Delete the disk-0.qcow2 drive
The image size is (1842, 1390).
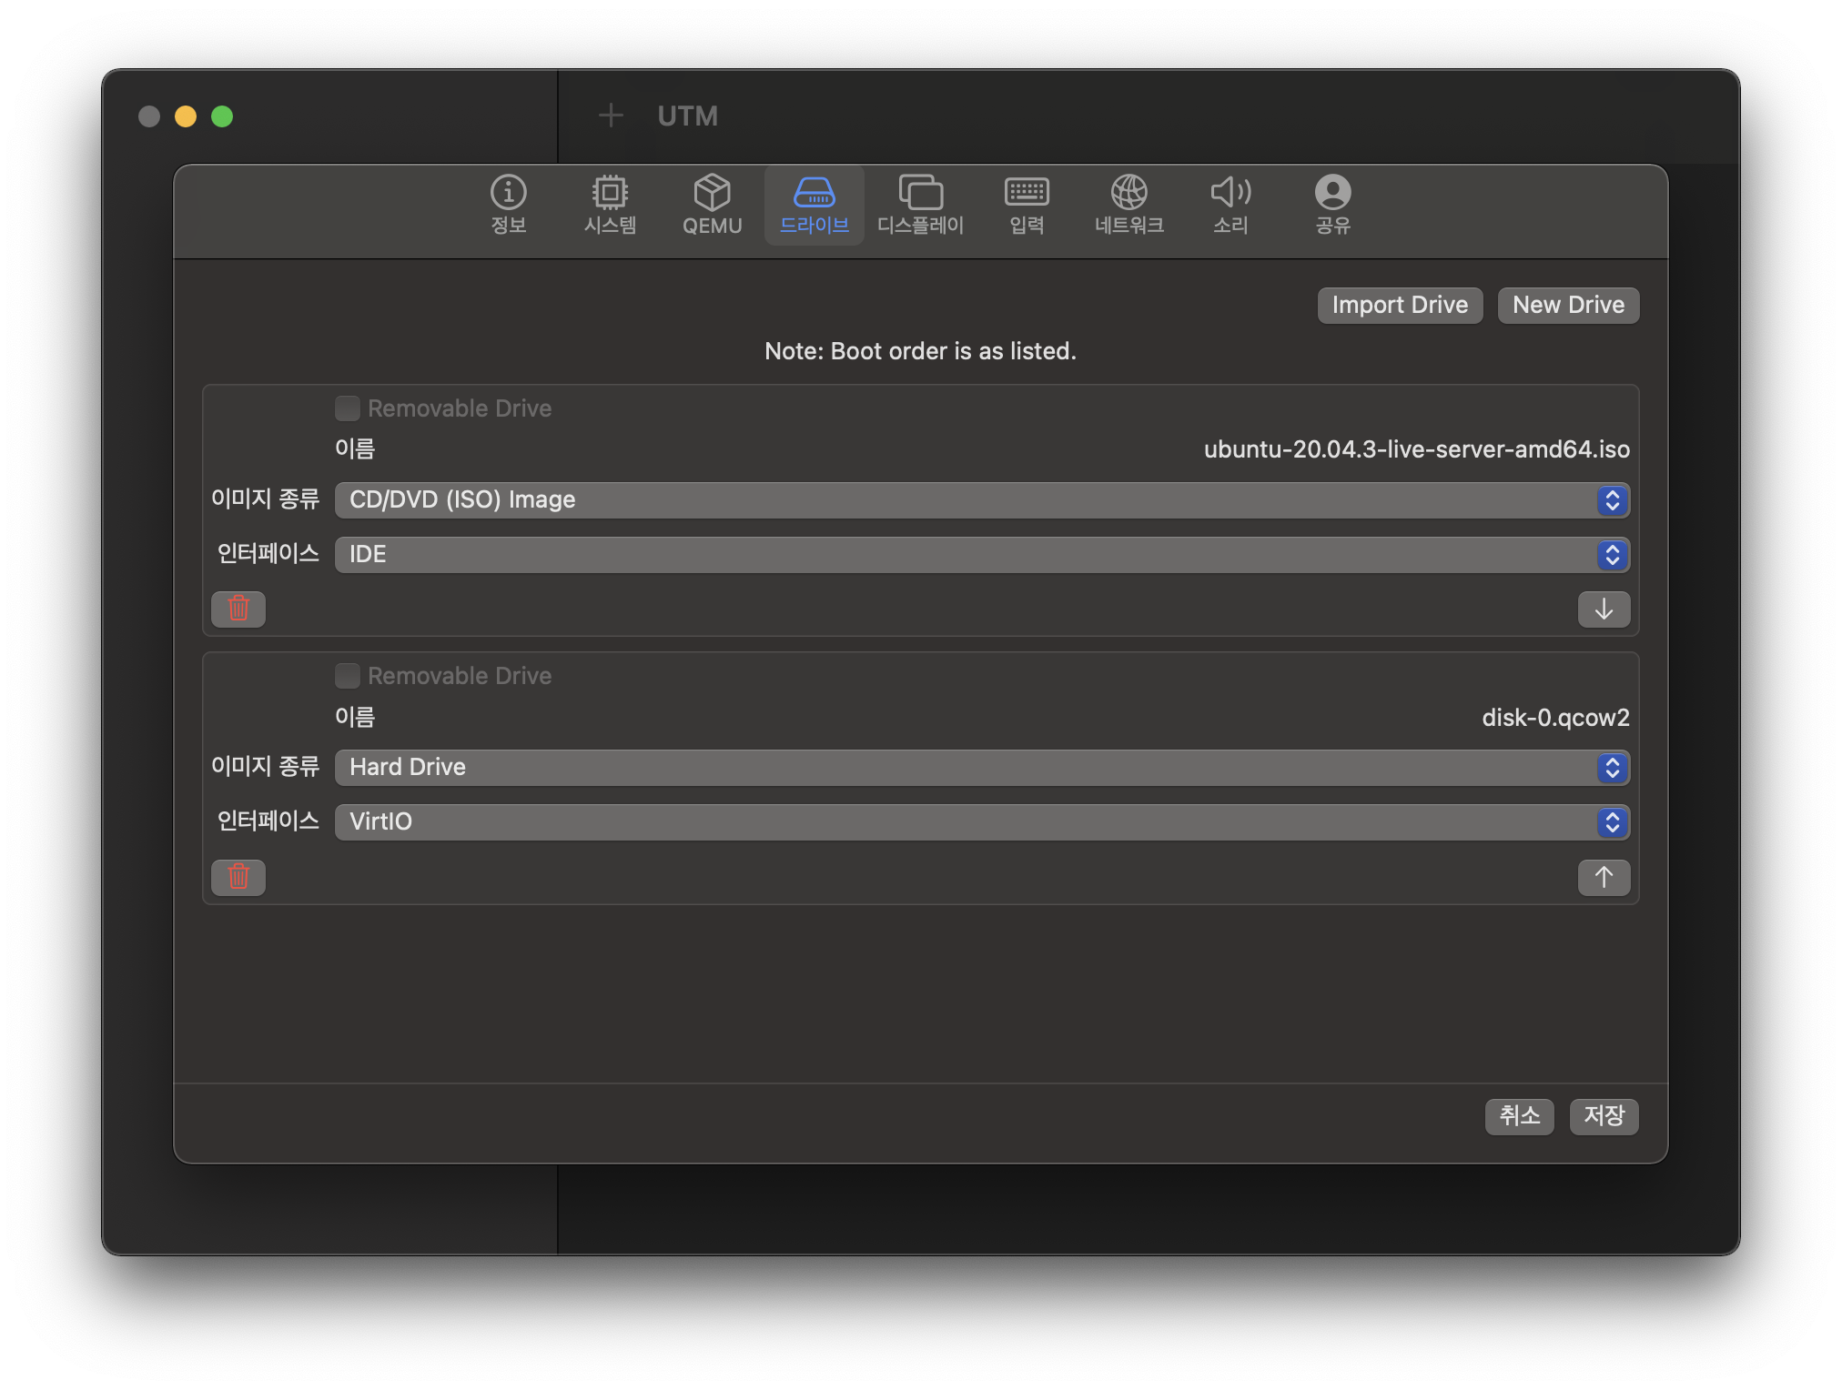coord(238,877)
